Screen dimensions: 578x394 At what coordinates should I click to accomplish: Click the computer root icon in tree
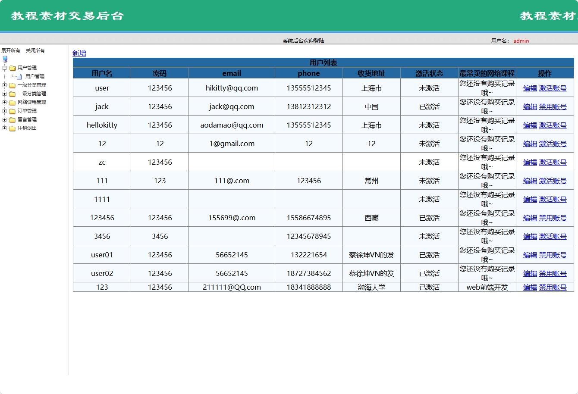coord(5,59)
